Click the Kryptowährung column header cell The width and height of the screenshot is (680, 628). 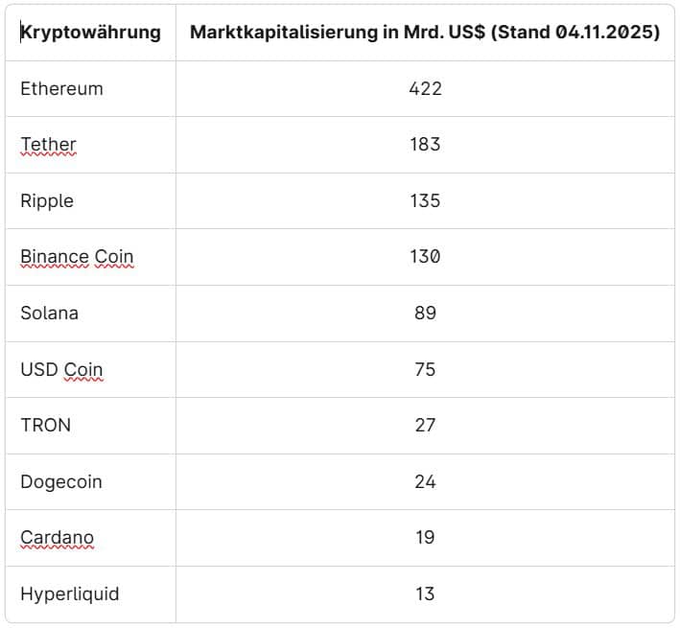pyautogui.click(x=90, y=33)
